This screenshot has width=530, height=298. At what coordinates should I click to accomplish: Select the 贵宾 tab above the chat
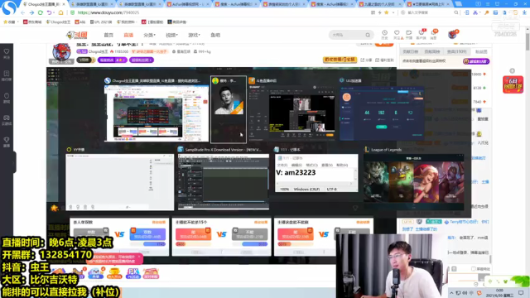point(456,51)
